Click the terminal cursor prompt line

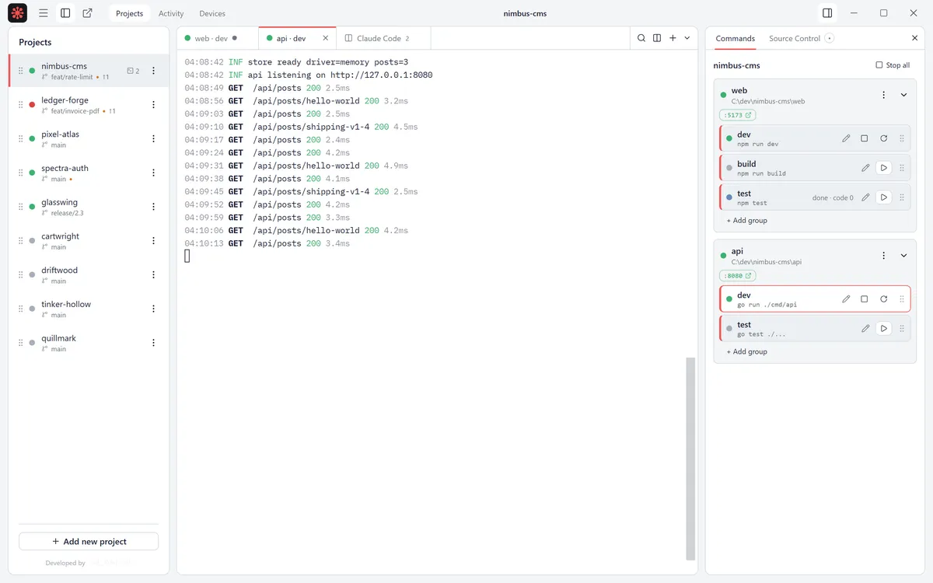[x=187, y=256]
